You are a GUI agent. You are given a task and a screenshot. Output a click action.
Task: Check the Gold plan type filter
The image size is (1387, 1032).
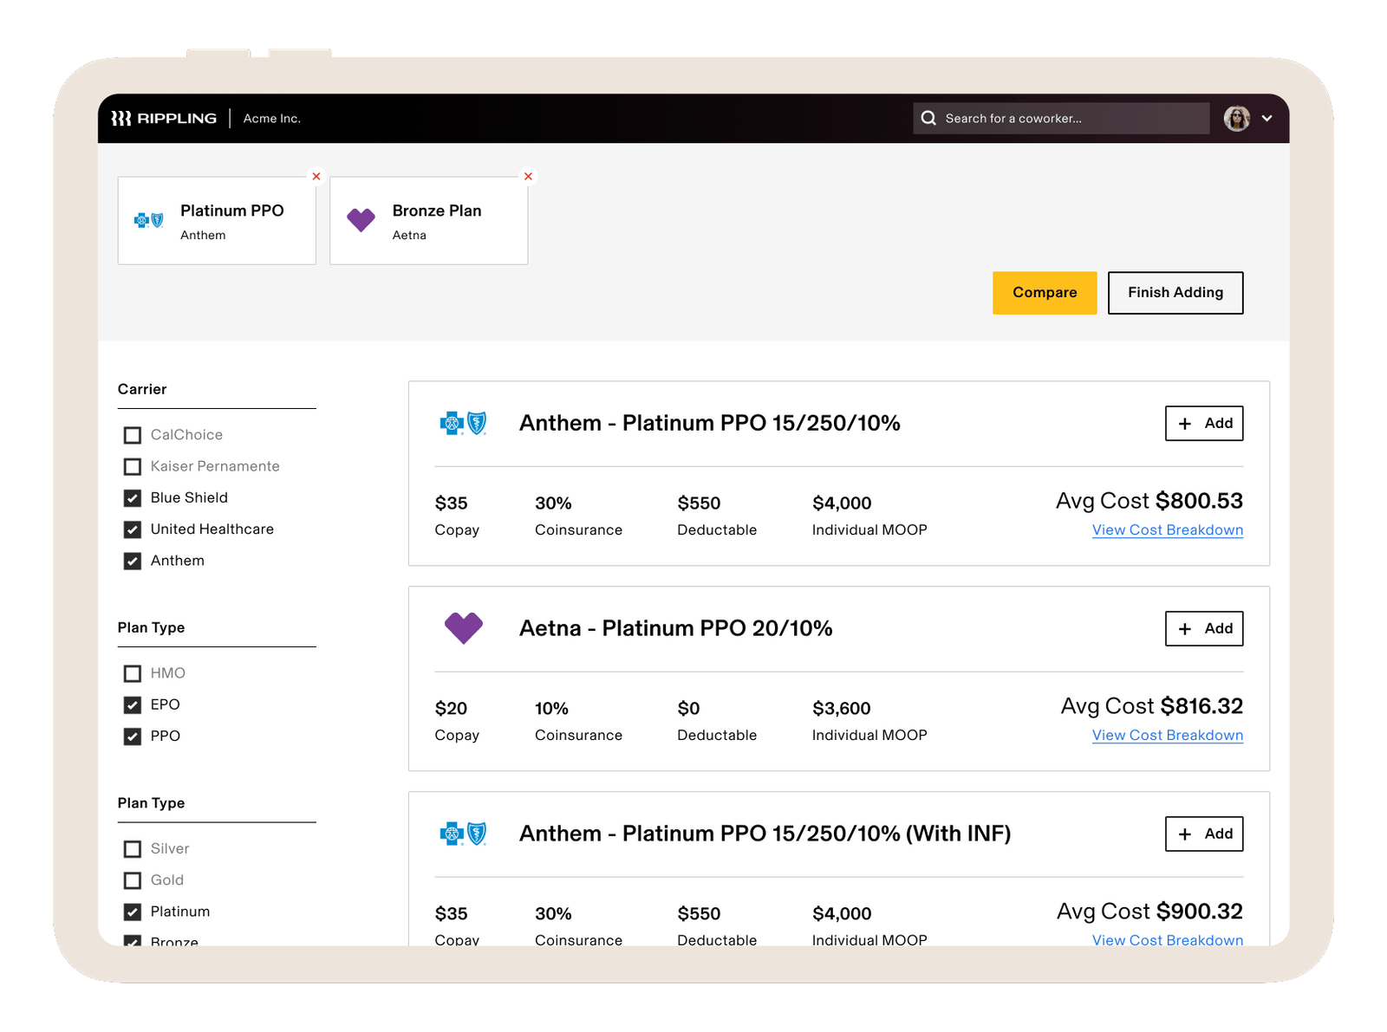pos(132,880)
